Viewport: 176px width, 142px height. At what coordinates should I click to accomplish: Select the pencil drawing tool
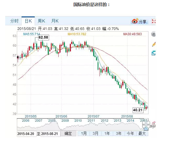click(x=154, y=44)
